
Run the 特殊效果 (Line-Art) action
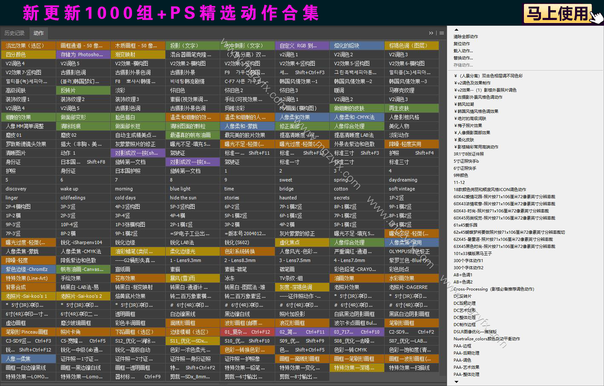pos(29,278)
